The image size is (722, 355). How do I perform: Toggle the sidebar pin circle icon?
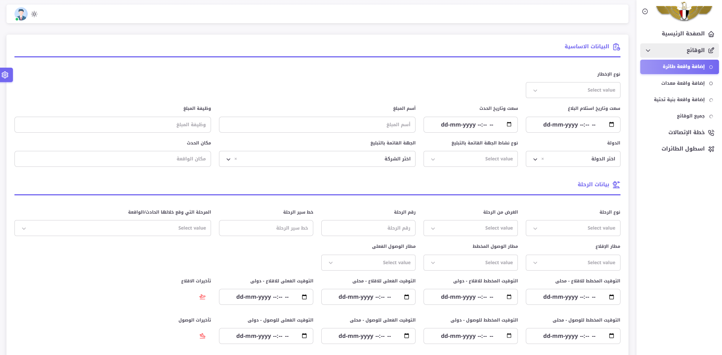[x=645, y=11]
